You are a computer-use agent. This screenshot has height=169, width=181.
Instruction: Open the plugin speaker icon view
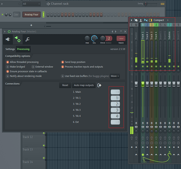coord(8,39)
